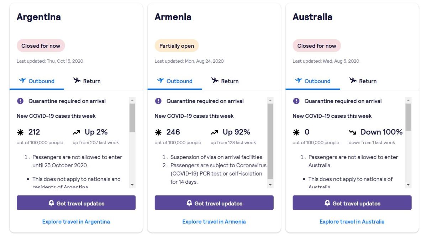Follow the Explore travel in Armenia link

214,221
